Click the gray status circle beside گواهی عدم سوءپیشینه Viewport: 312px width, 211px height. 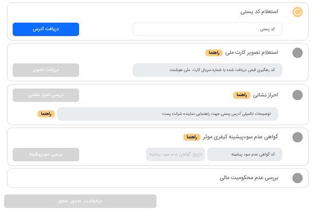tap(297, 137)
